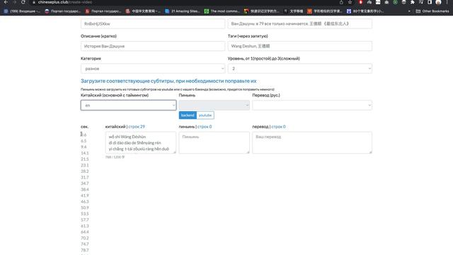Open the '21 Amazing Sites' bookmark
The image size is (453, 255).
183,11
